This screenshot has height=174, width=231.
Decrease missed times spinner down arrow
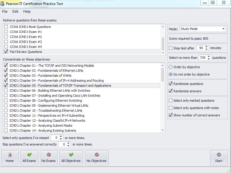(x=61, y=139)
